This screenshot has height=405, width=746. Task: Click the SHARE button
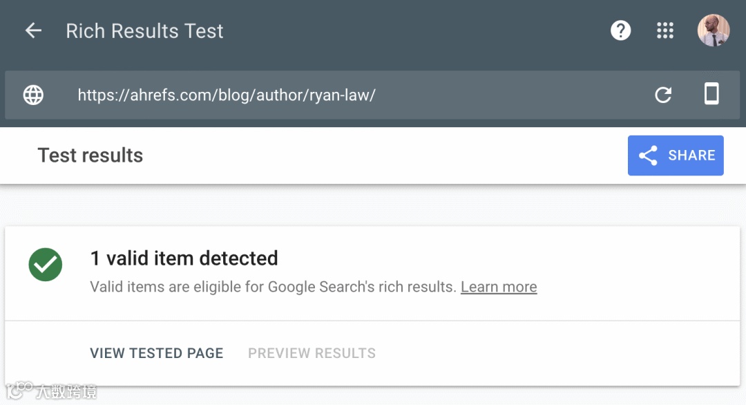[675, 156]
